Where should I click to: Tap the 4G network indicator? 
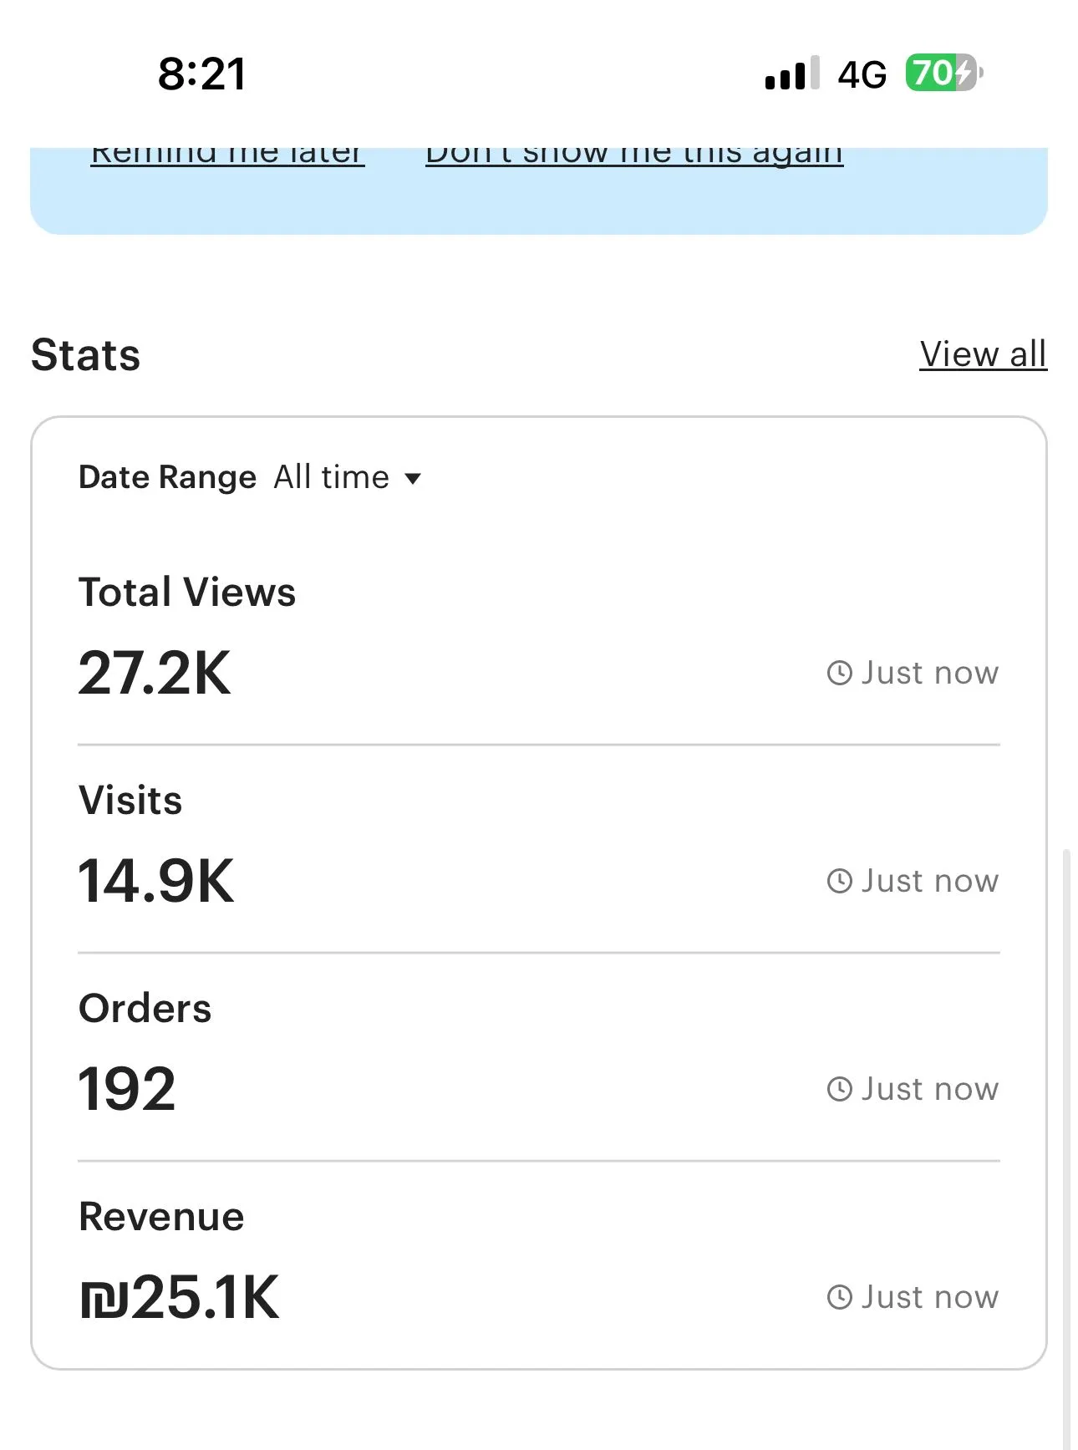[862, 75]
